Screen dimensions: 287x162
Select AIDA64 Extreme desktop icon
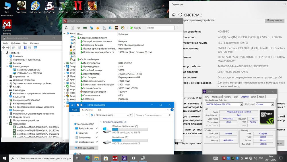coord(7,27)
